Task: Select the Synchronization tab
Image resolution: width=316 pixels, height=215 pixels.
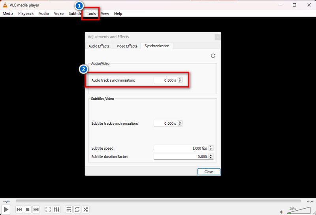Action: (x=157, y=46)
